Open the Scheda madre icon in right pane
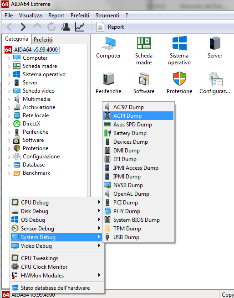The image size is (234, 298). (x=144, y=51)
